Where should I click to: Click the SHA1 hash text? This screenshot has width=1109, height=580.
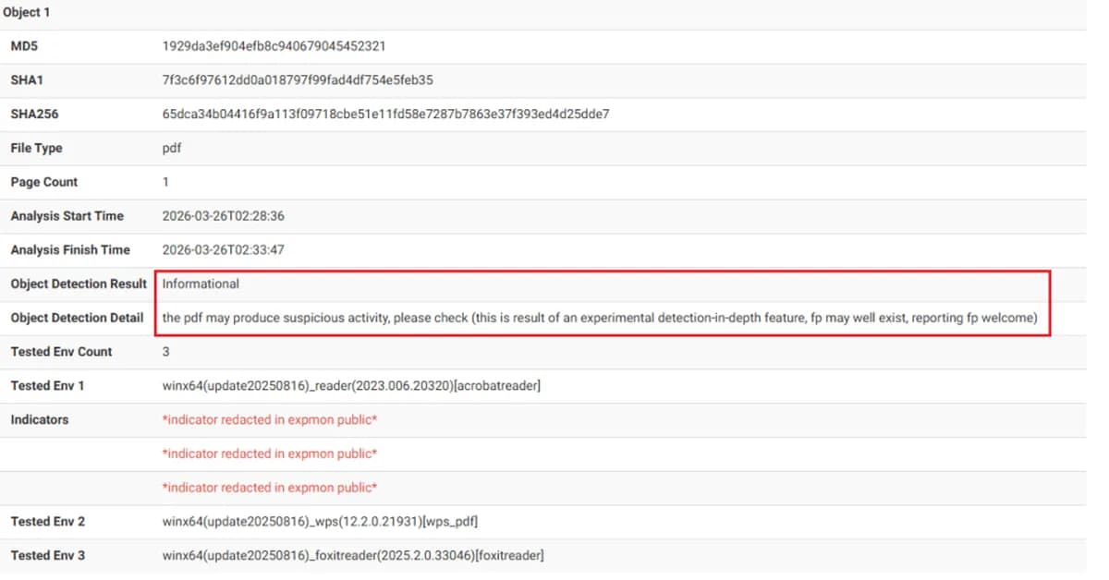pyautogui.click(x=286, y=79)
